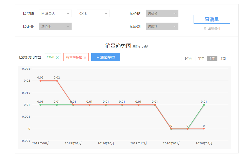Select the 1年 time range tab
The height and width of the screenshot is (162, 249).
[x=212, y=58]
